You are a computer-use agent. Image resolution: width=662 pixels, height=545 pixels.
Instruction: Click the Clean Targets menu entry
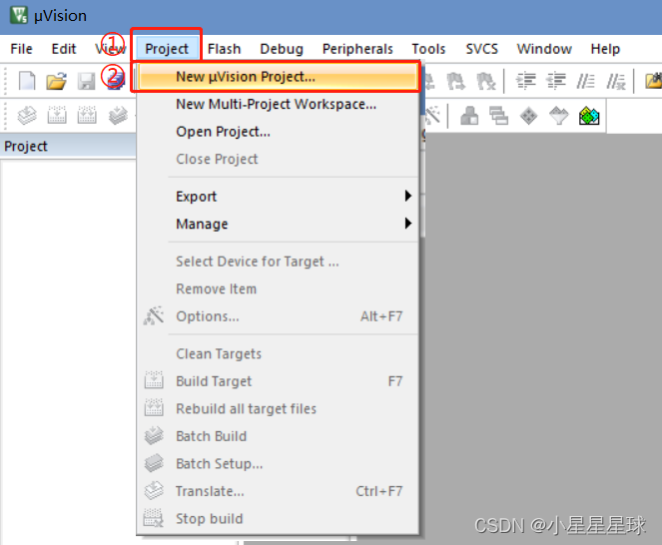tap(278, 353)
